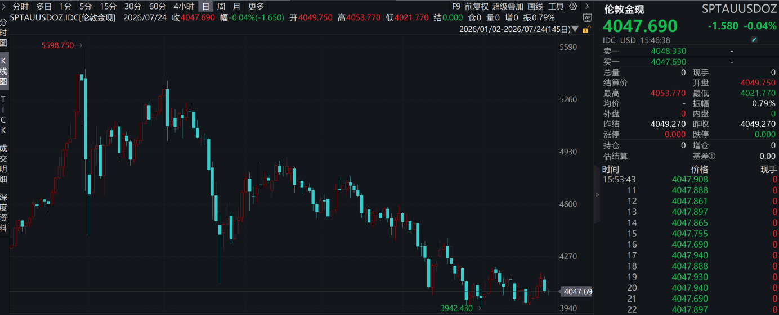Screen dimensions: 779x315
Task: Select 周 weekly period
Action: point(221,6)
